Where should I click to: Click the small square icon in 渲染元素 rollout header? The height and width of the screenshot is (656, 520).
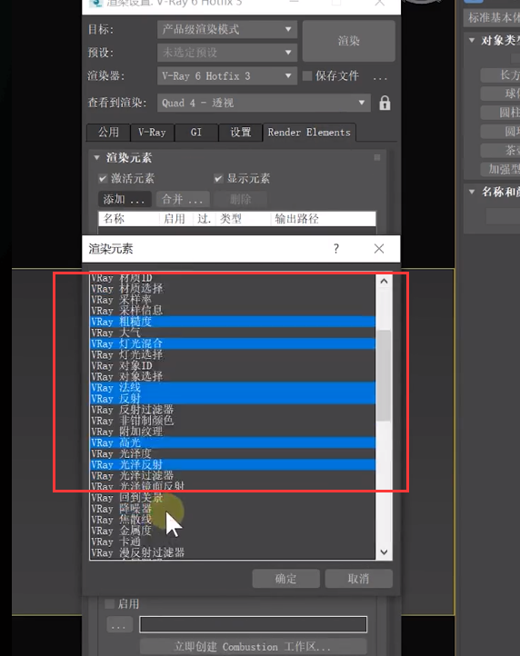coord(376,158)
